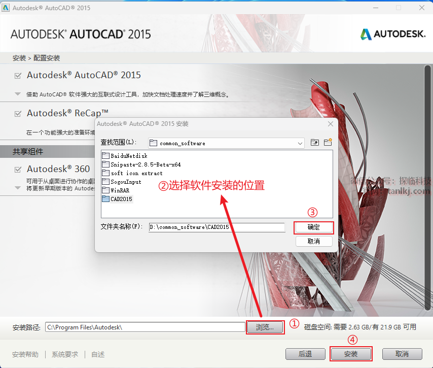This screenshot has height=368, width=433.
Task: Close the folder browse dialog
Action: [x=331, y=124]
